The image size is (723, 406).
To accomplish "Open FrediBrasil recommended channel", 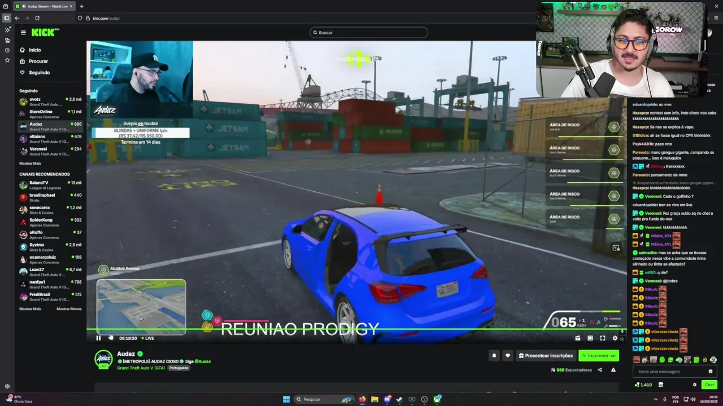I will [x=50, y=297].
